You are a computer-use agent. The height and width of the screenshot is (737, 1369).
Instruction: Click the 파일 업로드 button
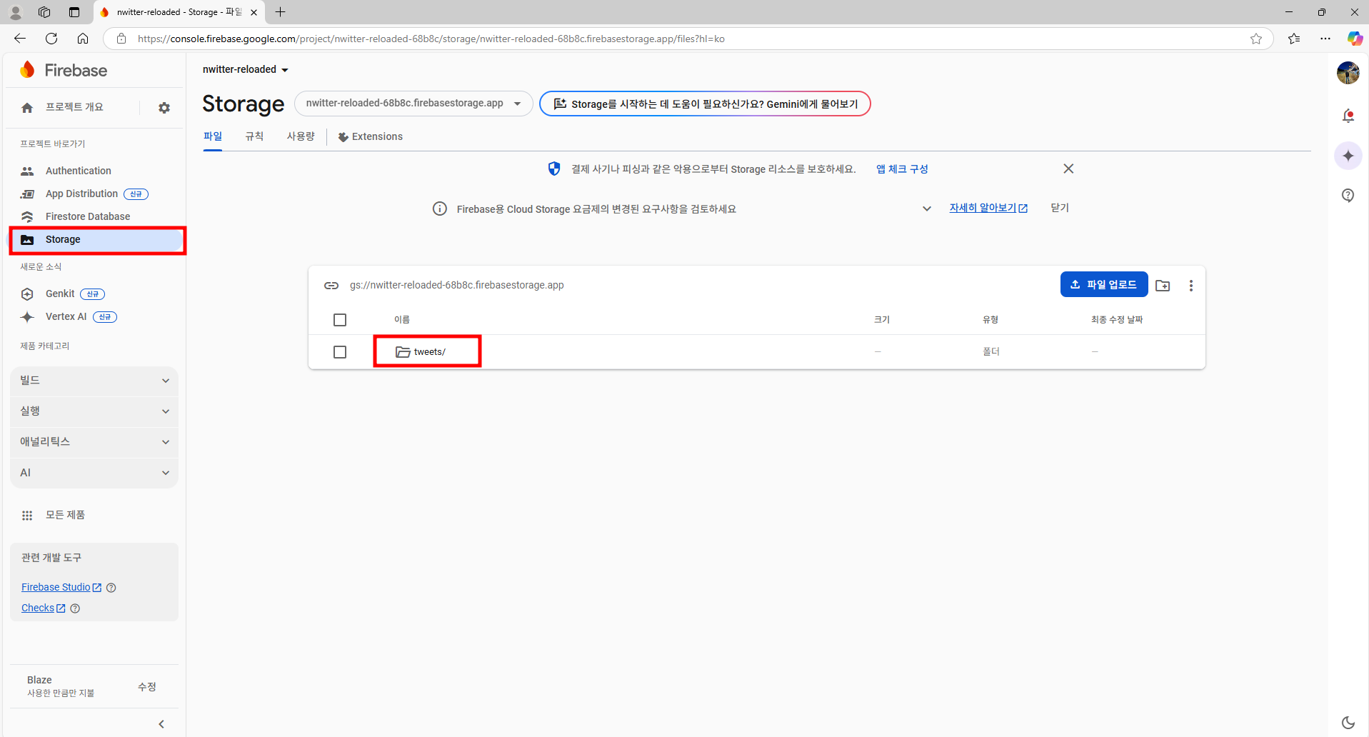coord(1104,284)
